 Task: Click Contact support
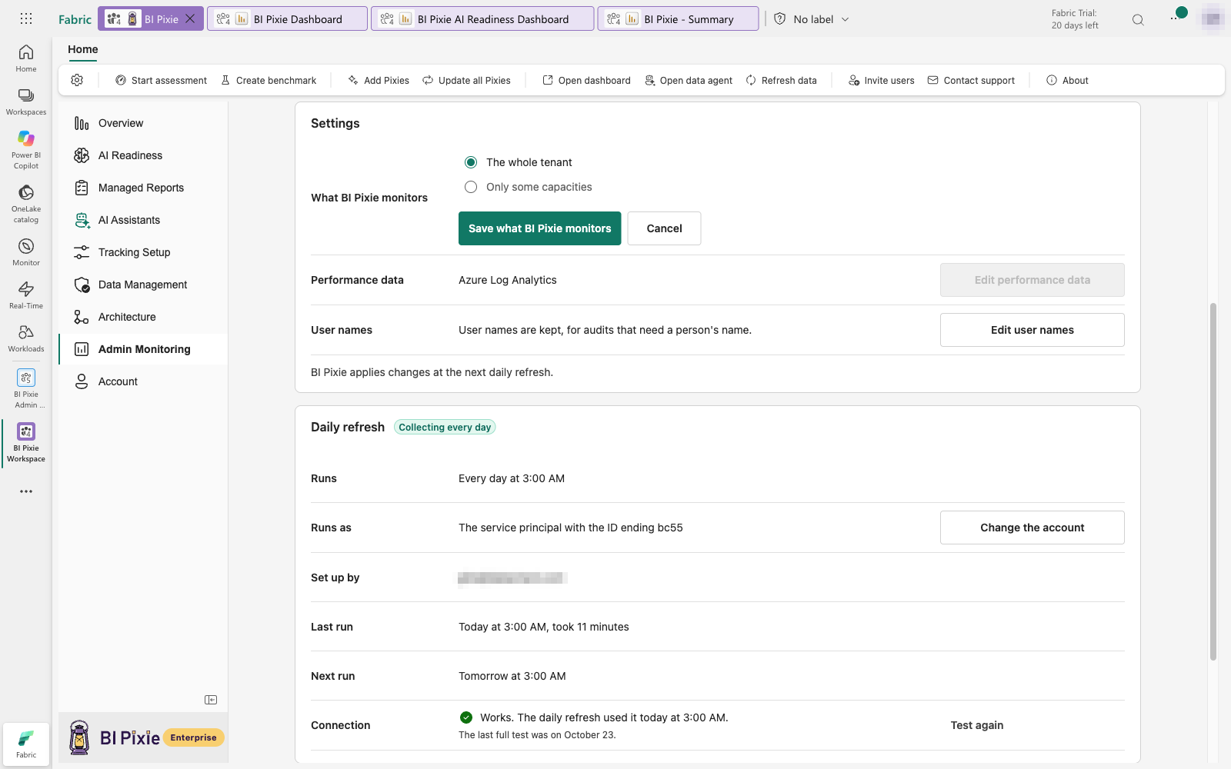point(971,80)
